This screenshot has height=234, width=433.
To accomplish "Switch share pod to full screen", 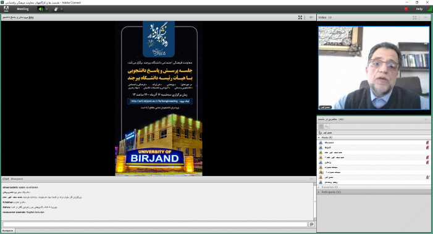I will (300, 17).
